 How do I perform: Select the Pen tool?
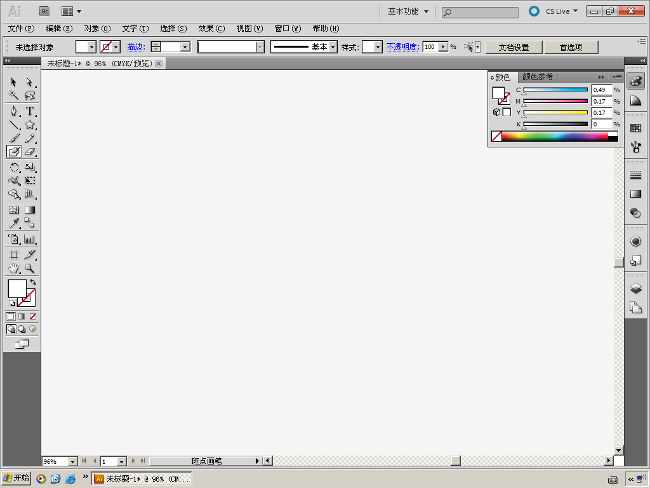(x=13, y=111)
